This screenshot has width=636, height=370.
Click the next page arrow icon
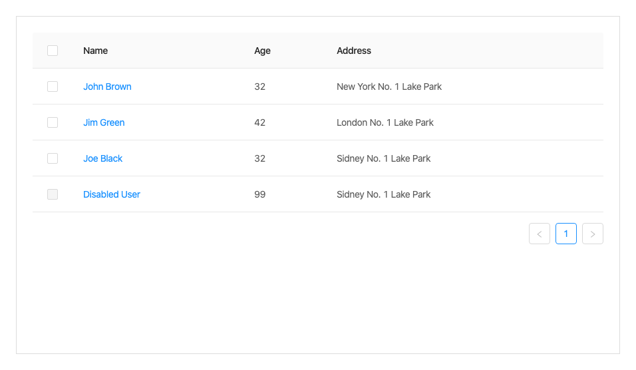(593, 234)
